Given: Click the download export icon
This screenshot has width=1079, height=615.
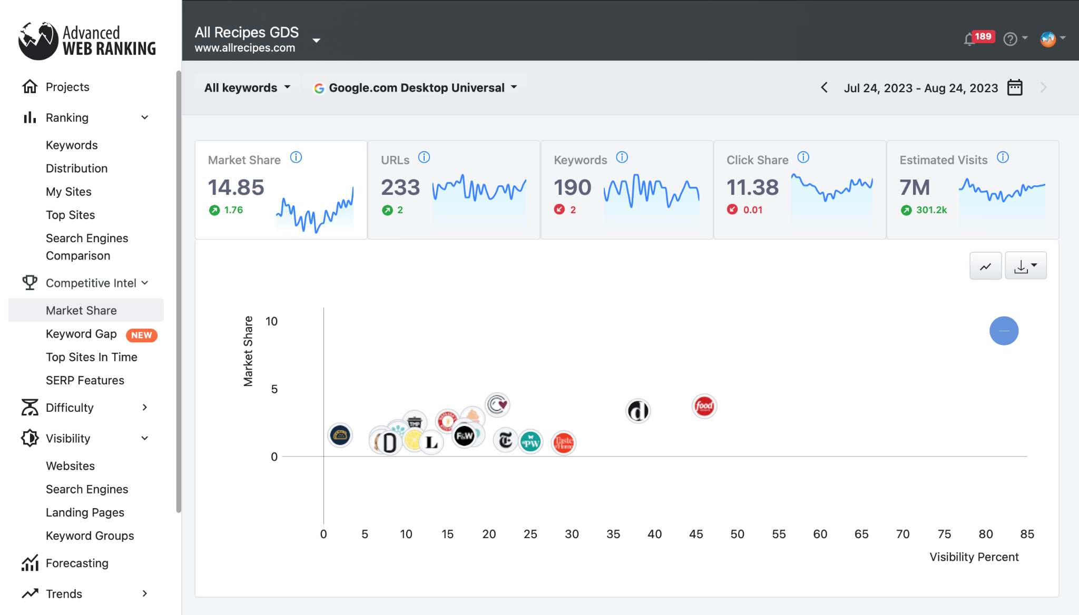Looking at the screenshot, I should (1022, 265).
